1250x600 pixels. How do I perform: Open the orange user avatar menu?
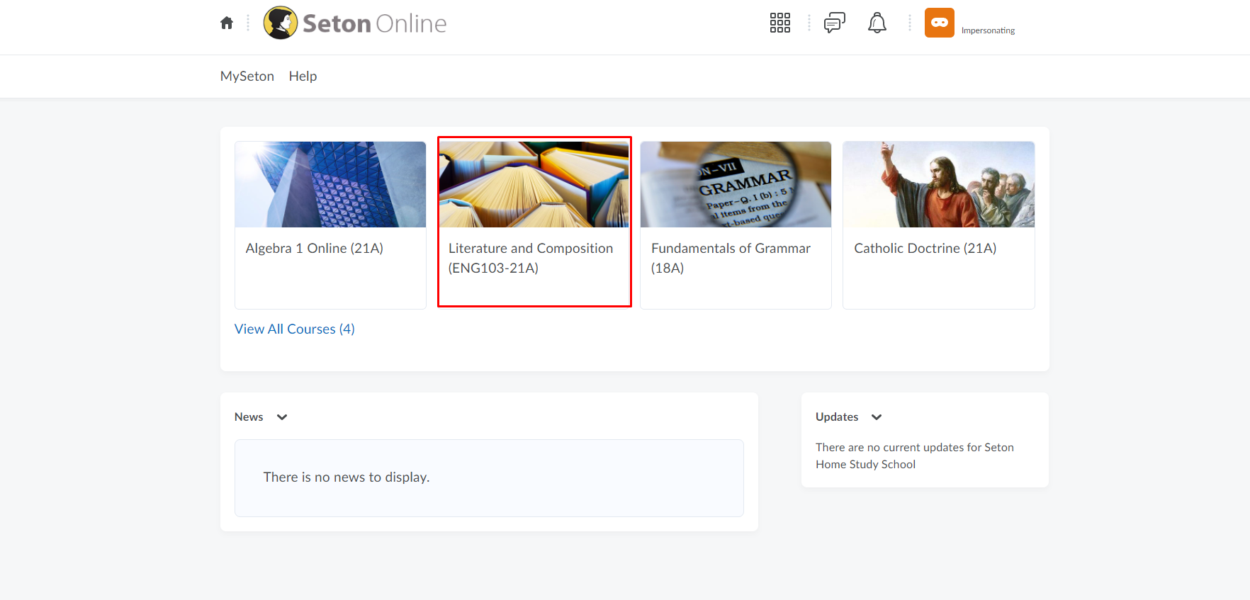[940, 23]
